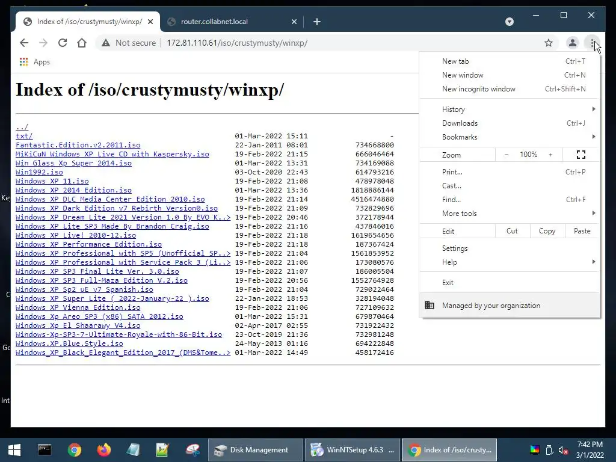616x462 pixels.
Task: Decrease zoom with minus button
Action: click(507, 155)
